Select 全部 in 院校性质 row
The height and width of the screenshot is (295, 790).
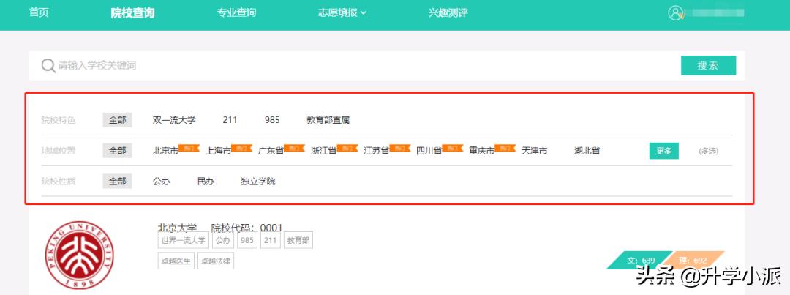pyautogui.click(x=117, y=181)
